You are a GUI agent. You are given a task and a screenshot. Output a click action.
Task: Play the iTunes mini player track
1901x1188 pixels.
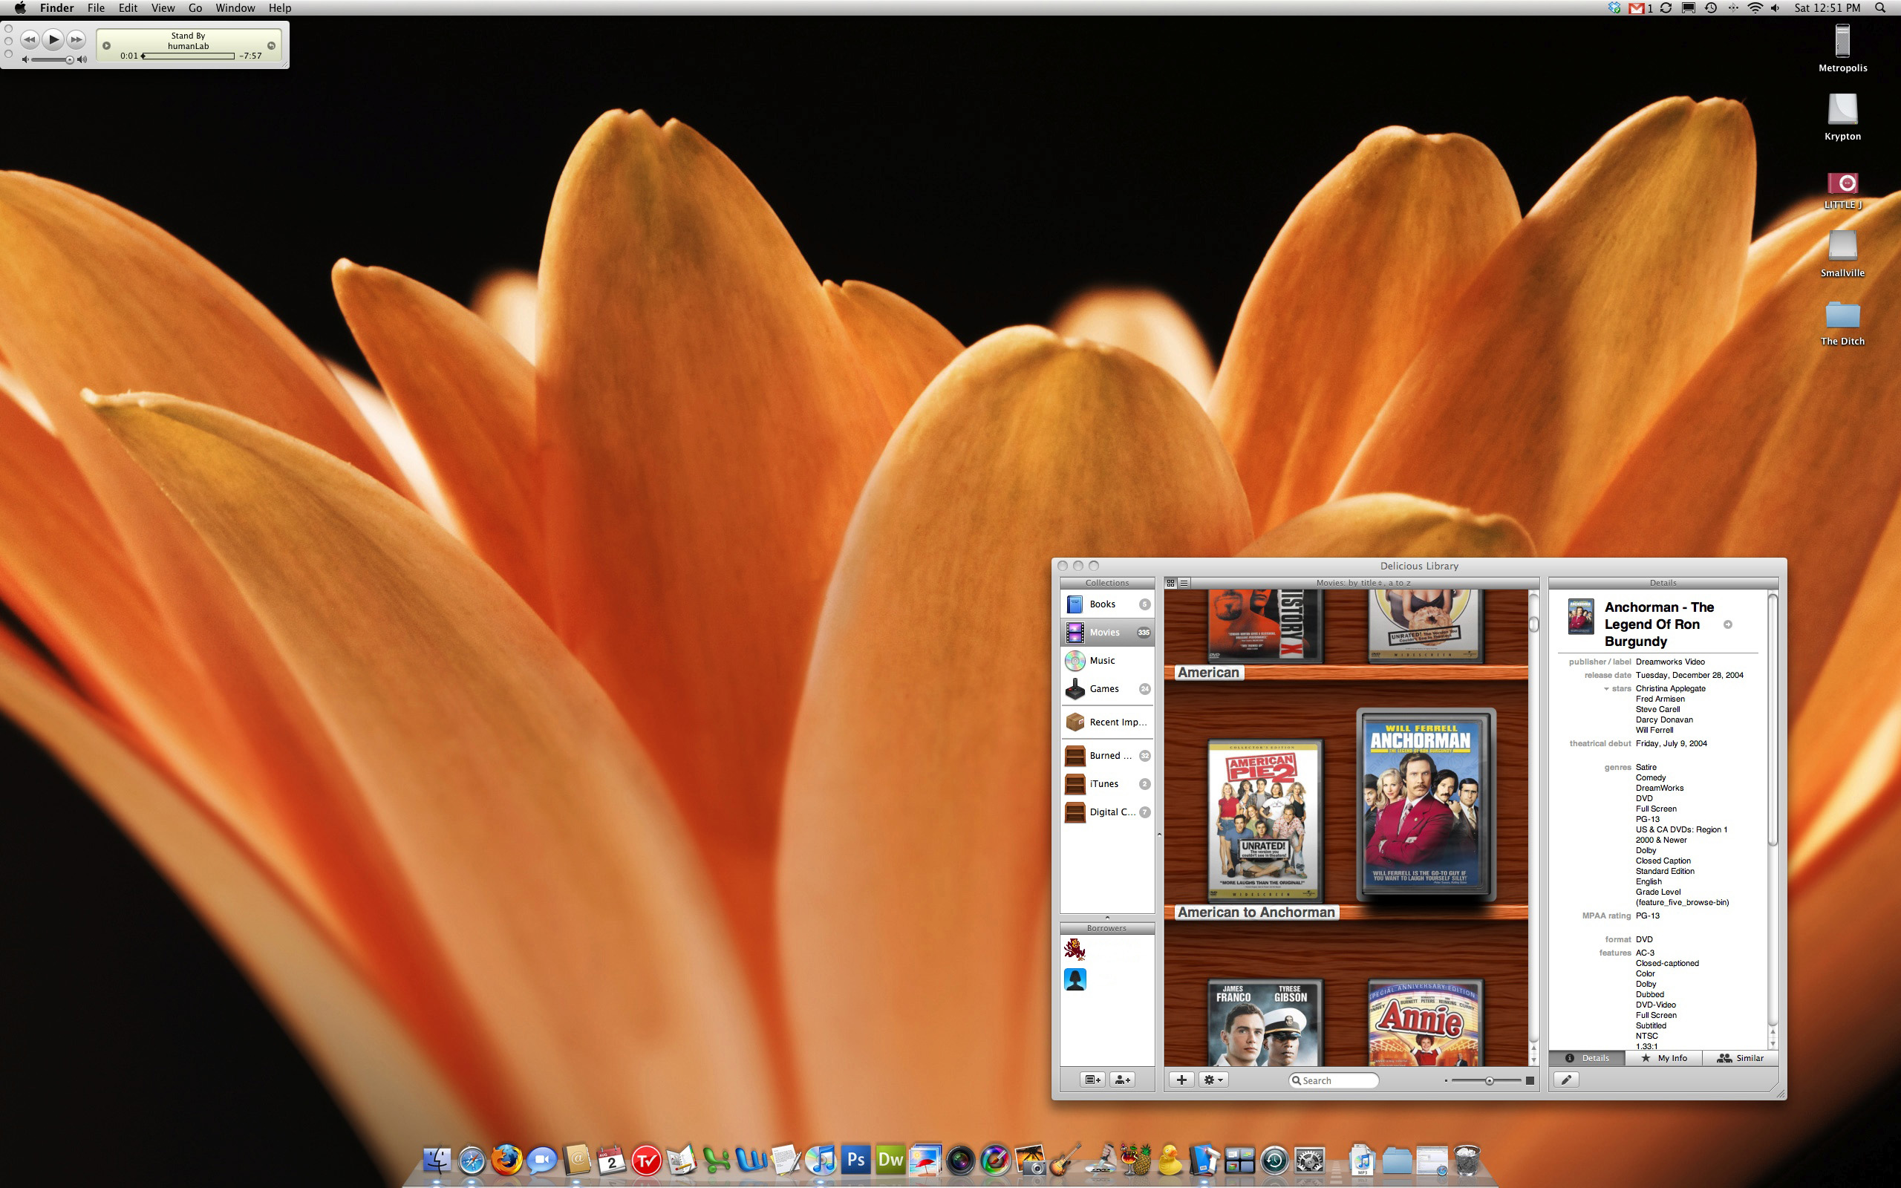click(x=53, y=39)
